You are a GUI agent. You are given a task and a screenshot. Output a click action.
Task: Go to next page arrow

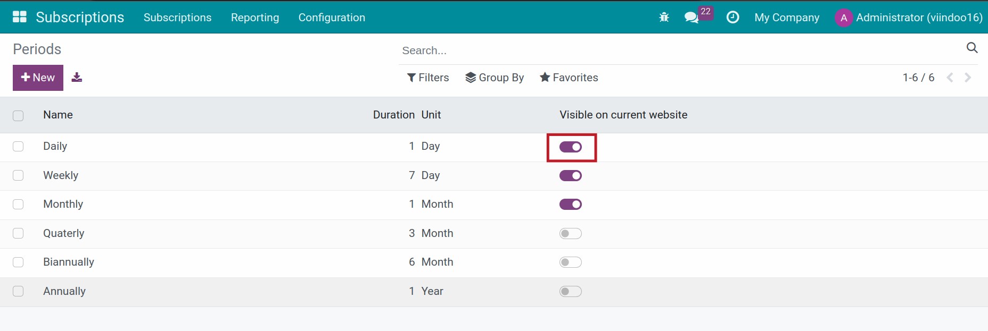pos(968,78)
